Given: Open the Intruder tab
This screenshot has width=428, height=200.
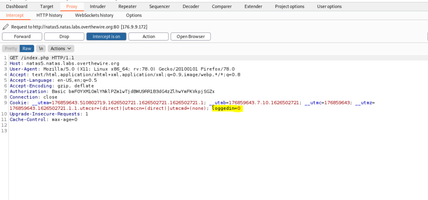Looking at the screenshot, I should tap(98, 6).
